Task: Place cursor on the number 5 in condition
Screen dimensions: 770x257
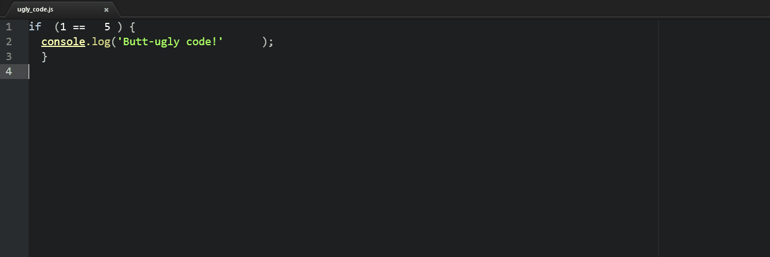Action: click(107, 27)
